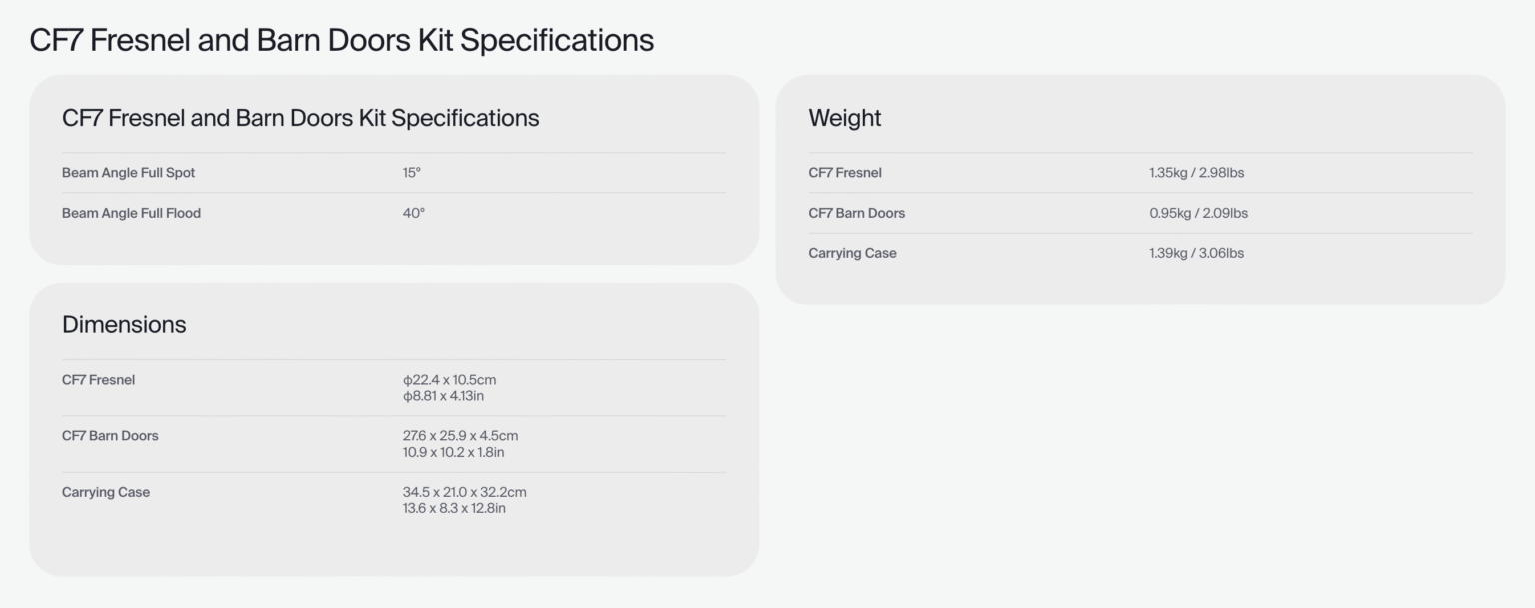Image resolution: width=1535 pixels, height=608 pixels.
Task: Select the 40° flood angle value
Action: 414,213
